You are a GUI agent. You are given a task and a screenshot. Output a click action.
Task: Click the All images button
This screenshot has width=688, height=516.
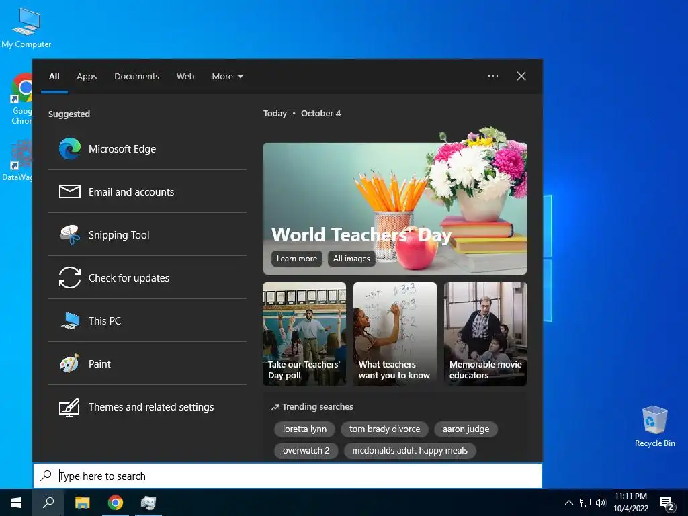point(351,259)
